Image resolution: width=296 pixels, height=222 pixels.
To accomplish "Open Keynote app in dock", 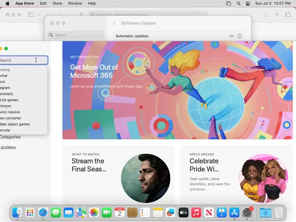I will [222, 213].
